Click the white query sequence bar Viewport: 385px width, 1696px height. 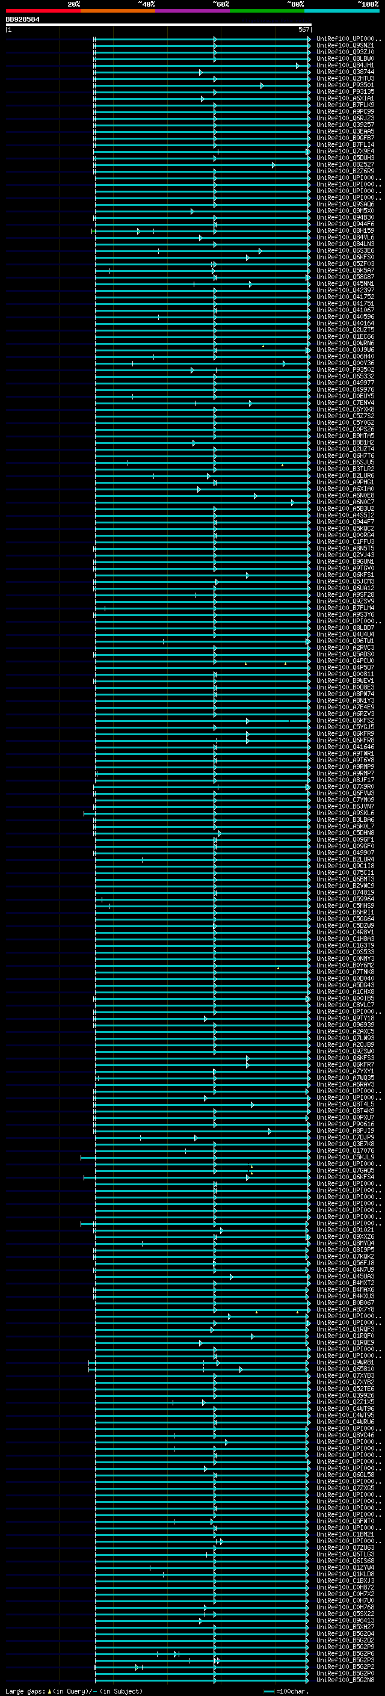(159, 24)
